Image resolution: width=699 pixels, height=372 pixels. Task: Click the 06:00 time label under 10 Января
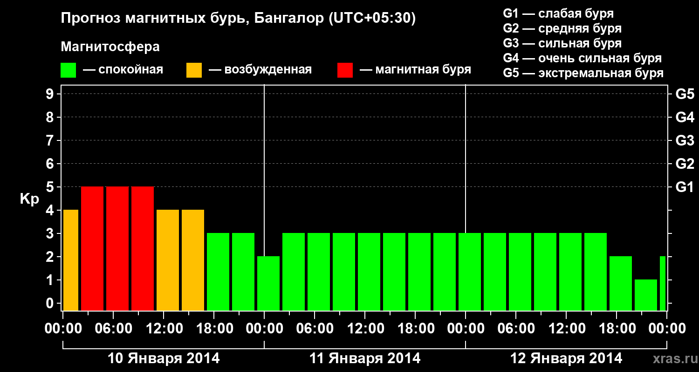coord(114,329)
